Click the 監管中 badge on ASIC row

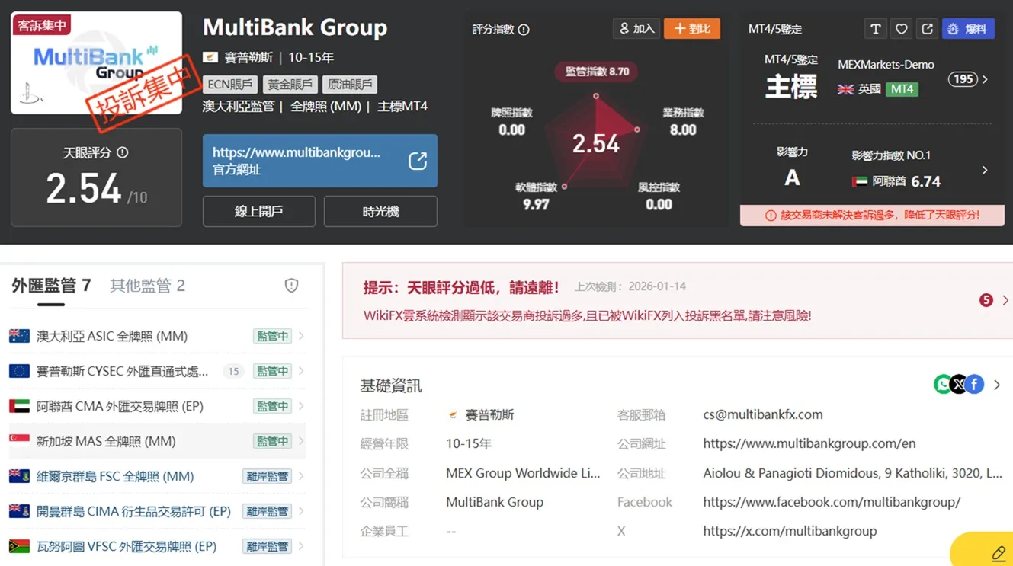[x=272, y=336]
